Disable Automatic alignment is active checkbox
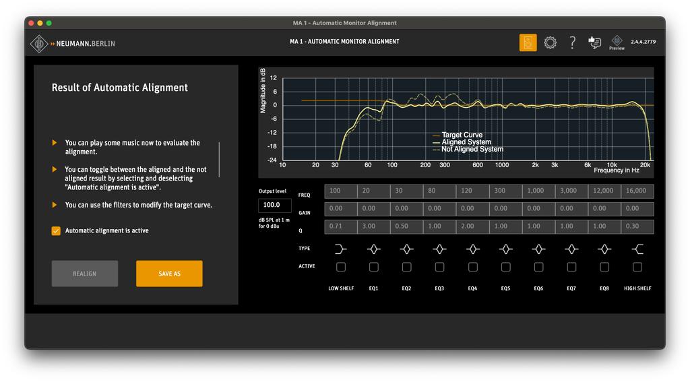Viewport: 690px width, 382px height. 56,230
